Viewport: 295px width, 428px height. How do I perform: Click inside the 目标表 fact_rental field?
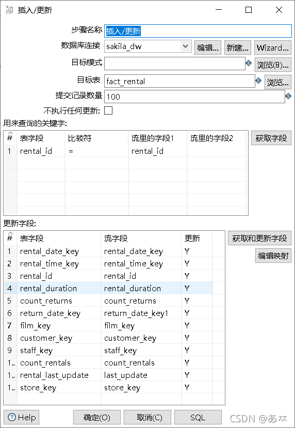click(179, 82)
